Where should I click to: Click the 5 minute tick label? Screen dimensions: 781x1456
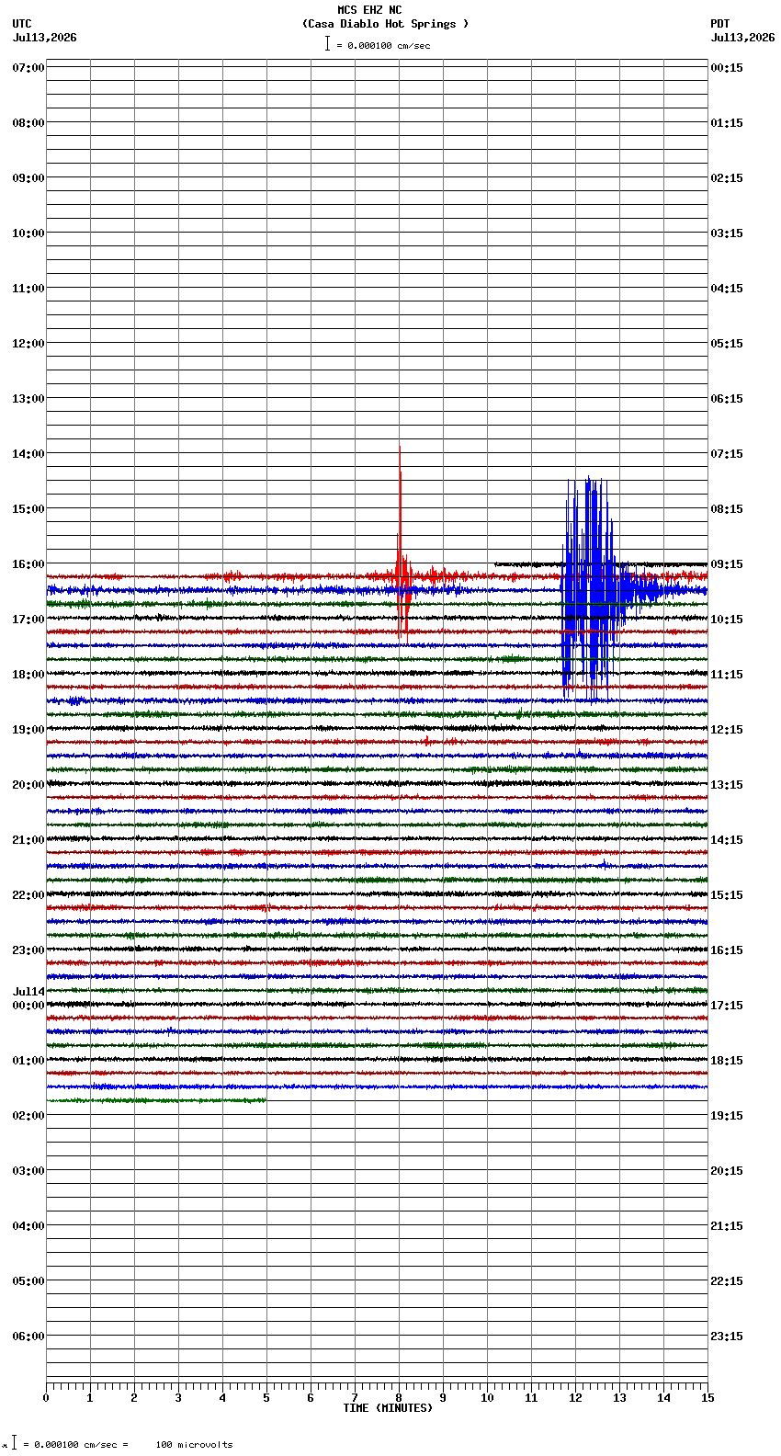(x=266, y=1398)
